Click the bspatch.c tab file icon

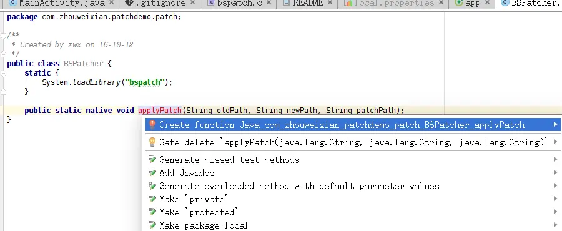(x=211, y=3)
